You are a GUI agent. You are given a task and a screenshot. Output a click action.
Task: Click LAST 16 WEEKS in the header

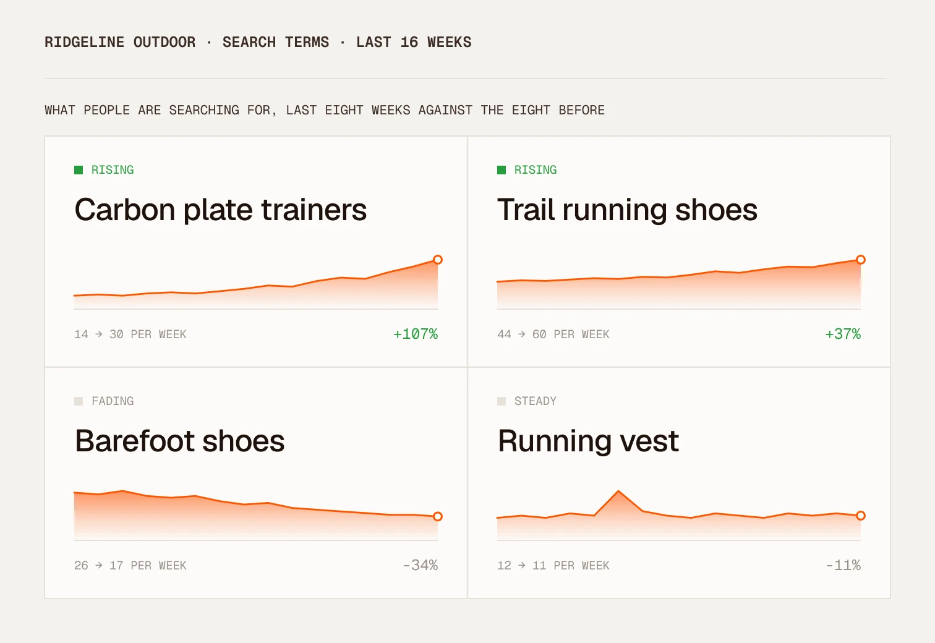point(414,42)
